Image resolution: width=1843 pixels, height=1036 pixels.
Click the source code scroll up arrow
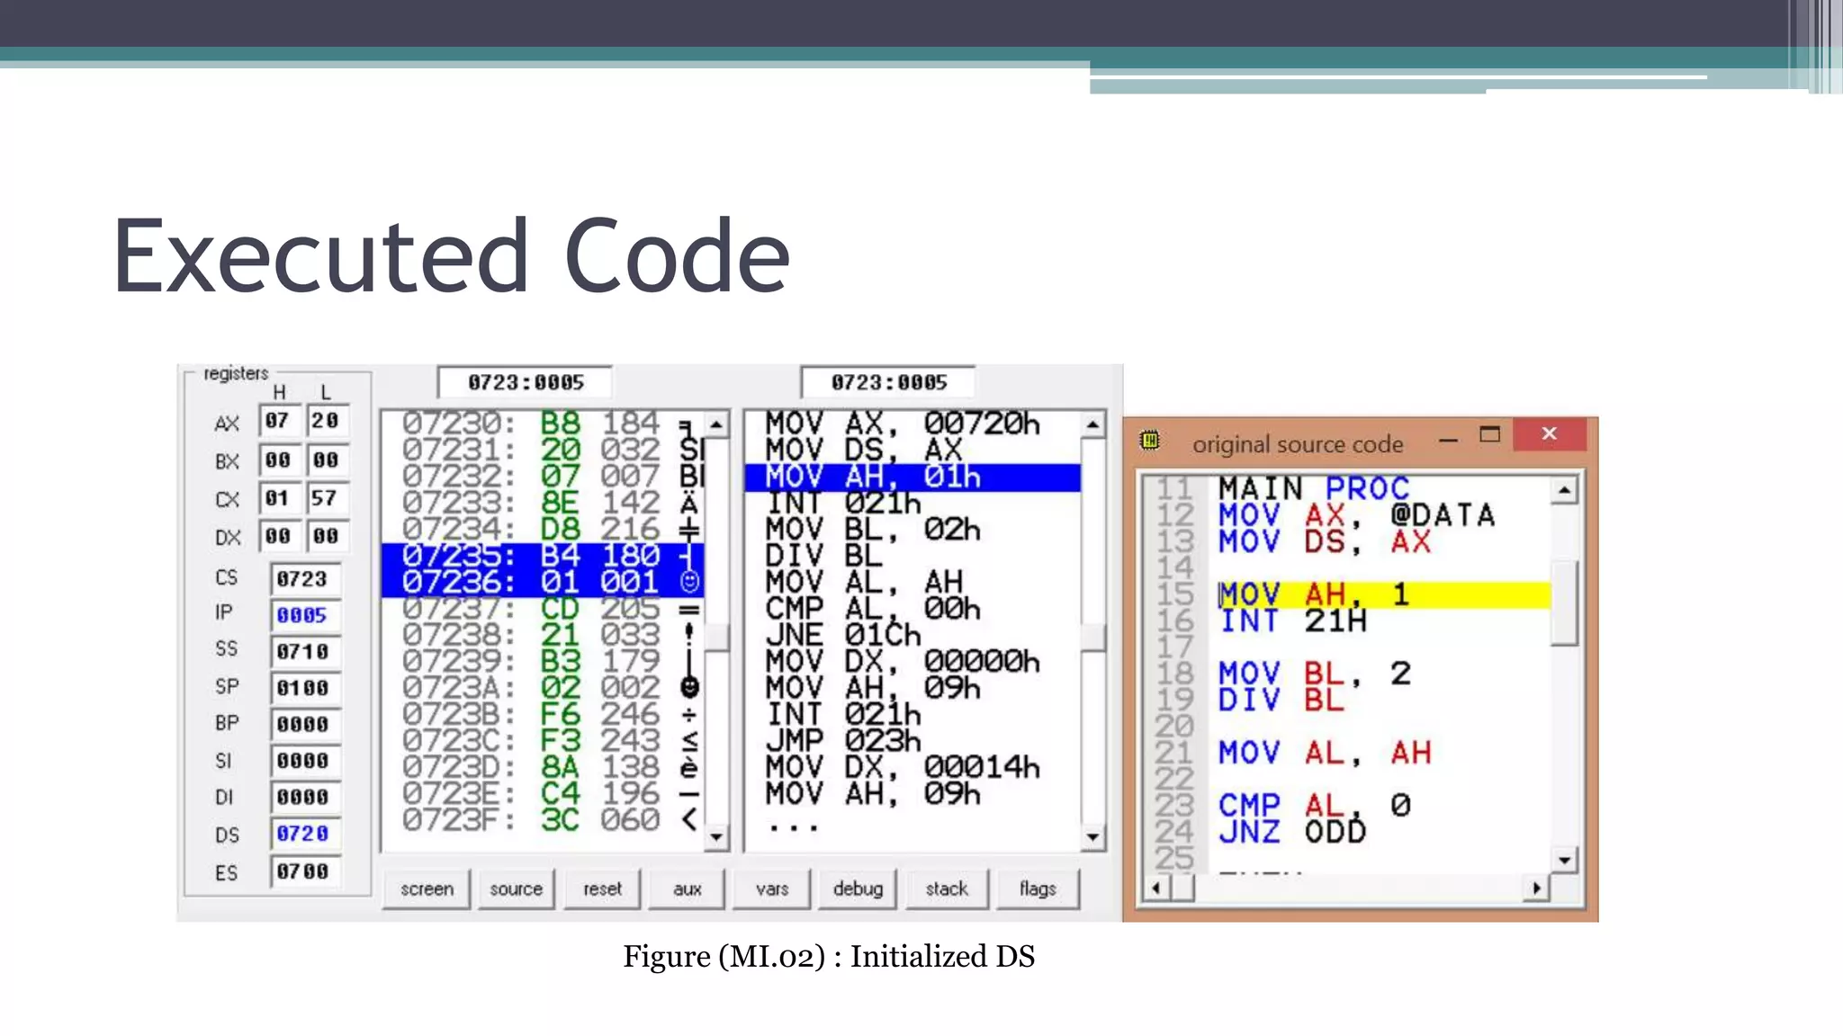click(1565, 491)
